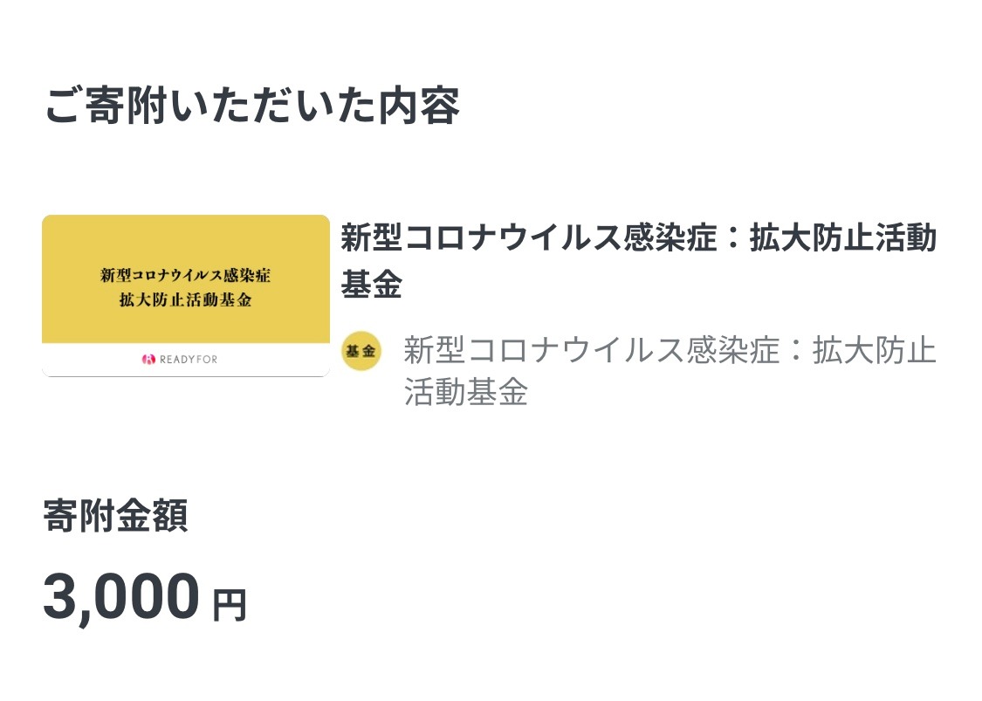Screen dimensions: 982x701
Task: Click the 円 currency unit after the amount
Action: (x=230, y=604)
